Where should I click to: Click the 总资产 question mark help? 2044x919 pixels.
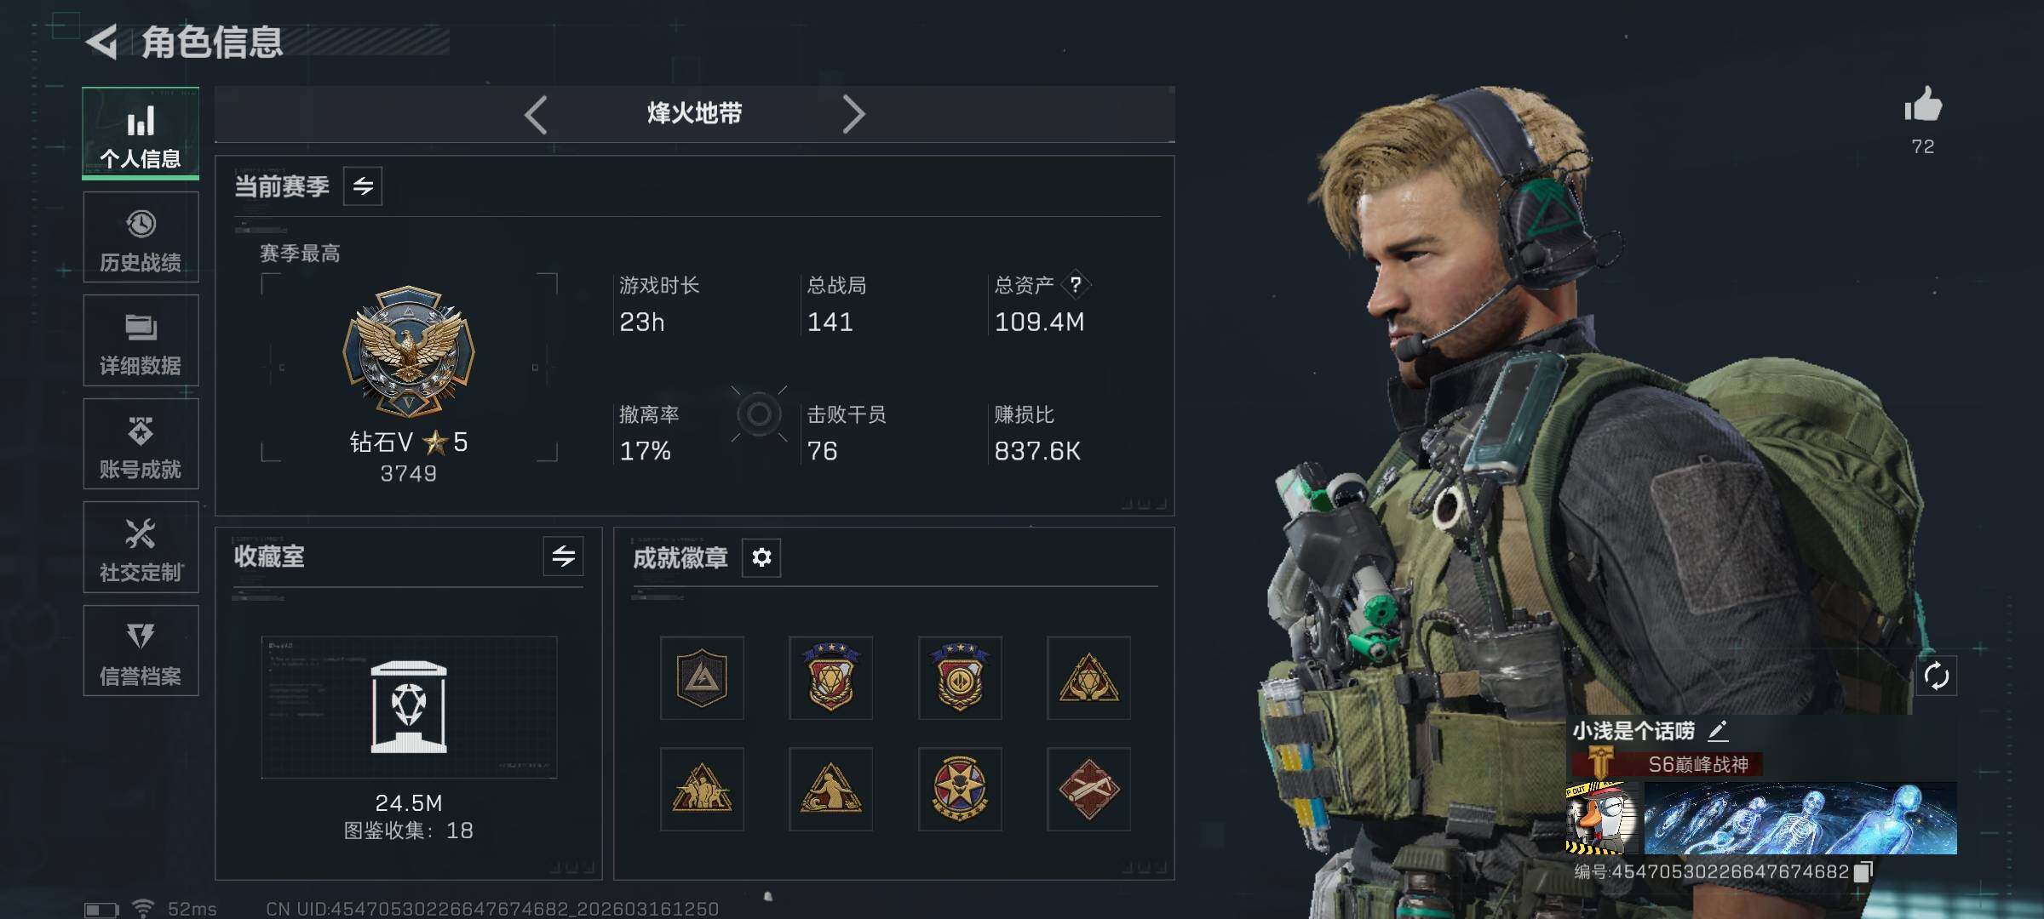(x=1076, y=284)
